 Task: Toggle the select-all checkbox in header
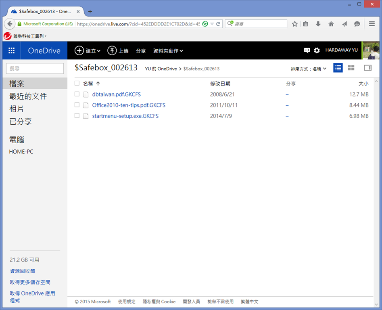77,83
